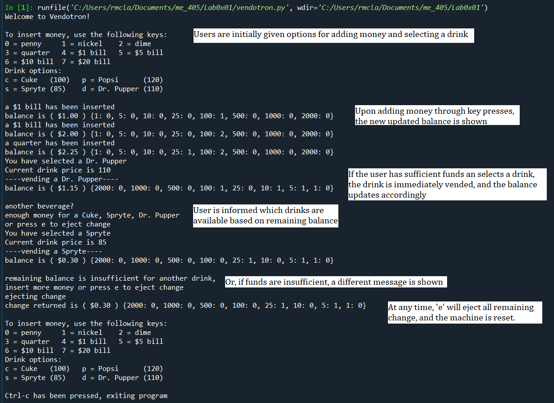Select the balance line showing $2.25
Viewport: 554px width, 403px height.
point(169,152)
